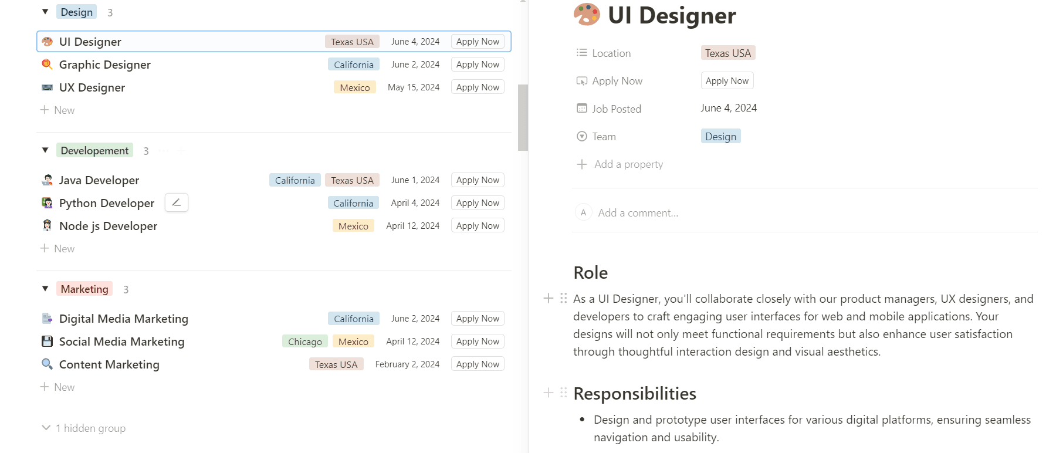Click the edit pencil icon beside Python Developer
The image size is (1056, 453).
pos(177,202)
